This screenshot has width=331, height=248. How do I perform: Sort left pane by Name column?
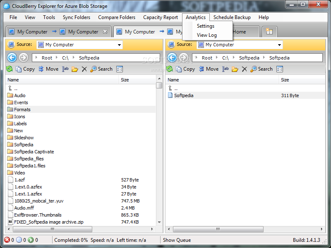coord(62,80)
